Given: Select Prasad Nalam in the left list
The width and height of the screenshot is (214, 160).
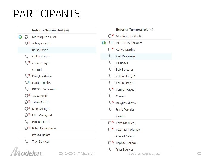Looking at the screenshot, I should click(x=41, y=135).
